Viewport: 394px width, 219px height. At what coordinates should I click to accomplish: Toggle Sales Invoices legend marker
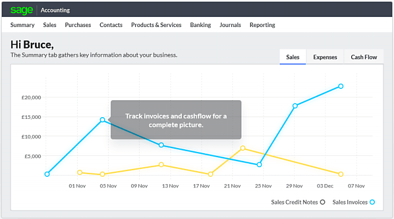373,202
